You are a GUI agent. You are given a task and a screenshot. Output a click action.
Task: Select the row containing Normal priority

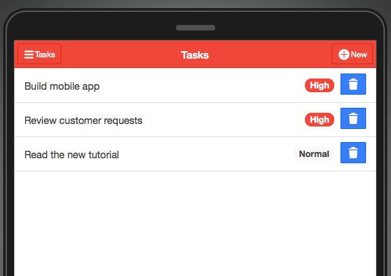[x=195, y=154]
